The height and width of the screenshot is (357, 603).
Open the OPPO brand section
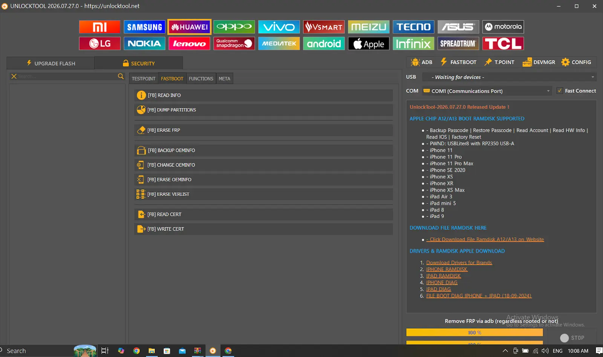click(234, 27)
